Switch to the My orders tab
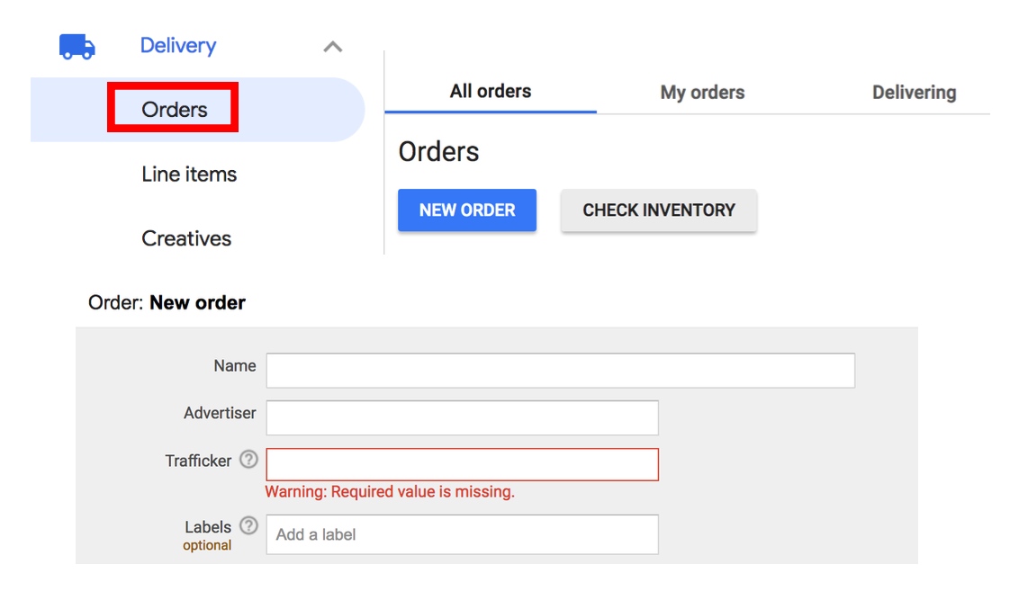 pos(702,93)
